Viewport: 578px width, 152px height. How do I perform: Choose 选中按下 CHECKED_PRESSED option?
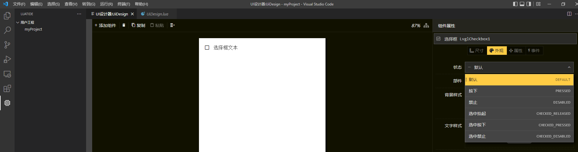519,125
